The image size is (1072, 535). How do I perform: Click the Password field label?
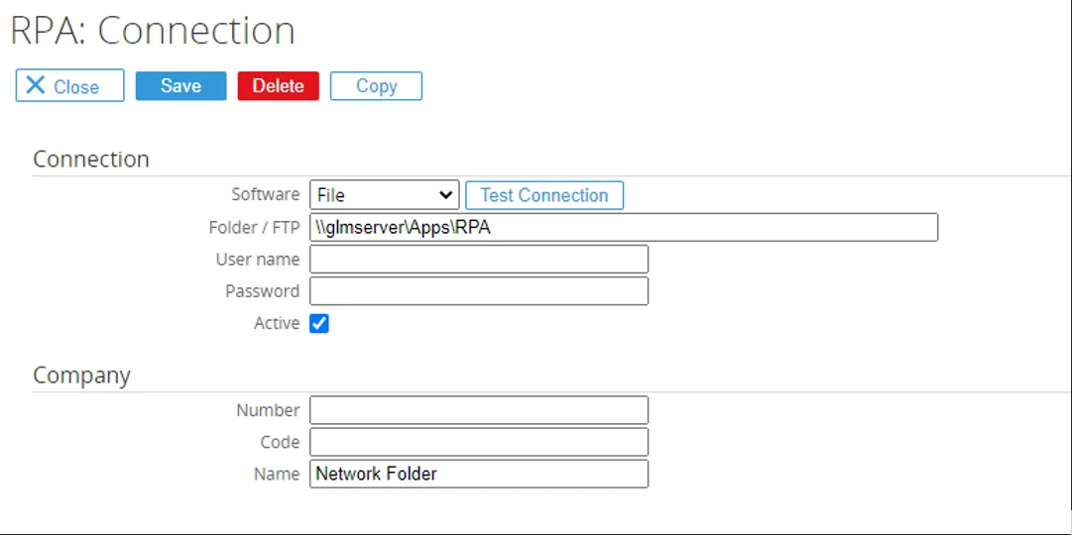(x=262, y=291)
